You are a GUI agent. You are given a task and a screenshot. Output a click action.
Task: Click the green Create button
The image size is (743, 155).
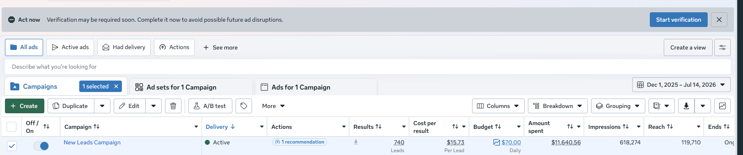tap(24, 106)
